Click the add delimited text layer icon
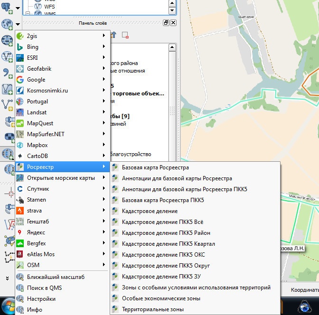The image size is (319, 315). coord(7,74)
